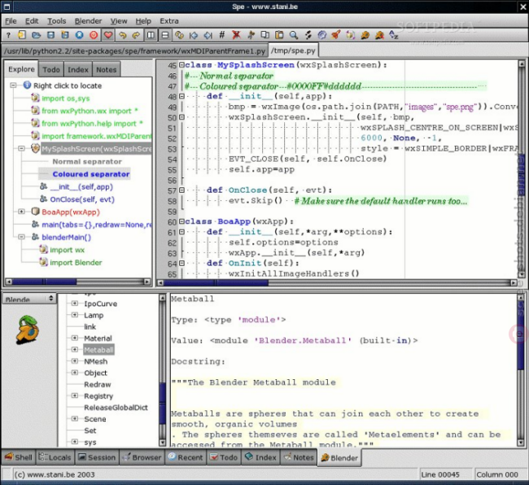Screen dimensions: 529x485
Task: Open search with the magnifying glass icon
Action: 294,35
